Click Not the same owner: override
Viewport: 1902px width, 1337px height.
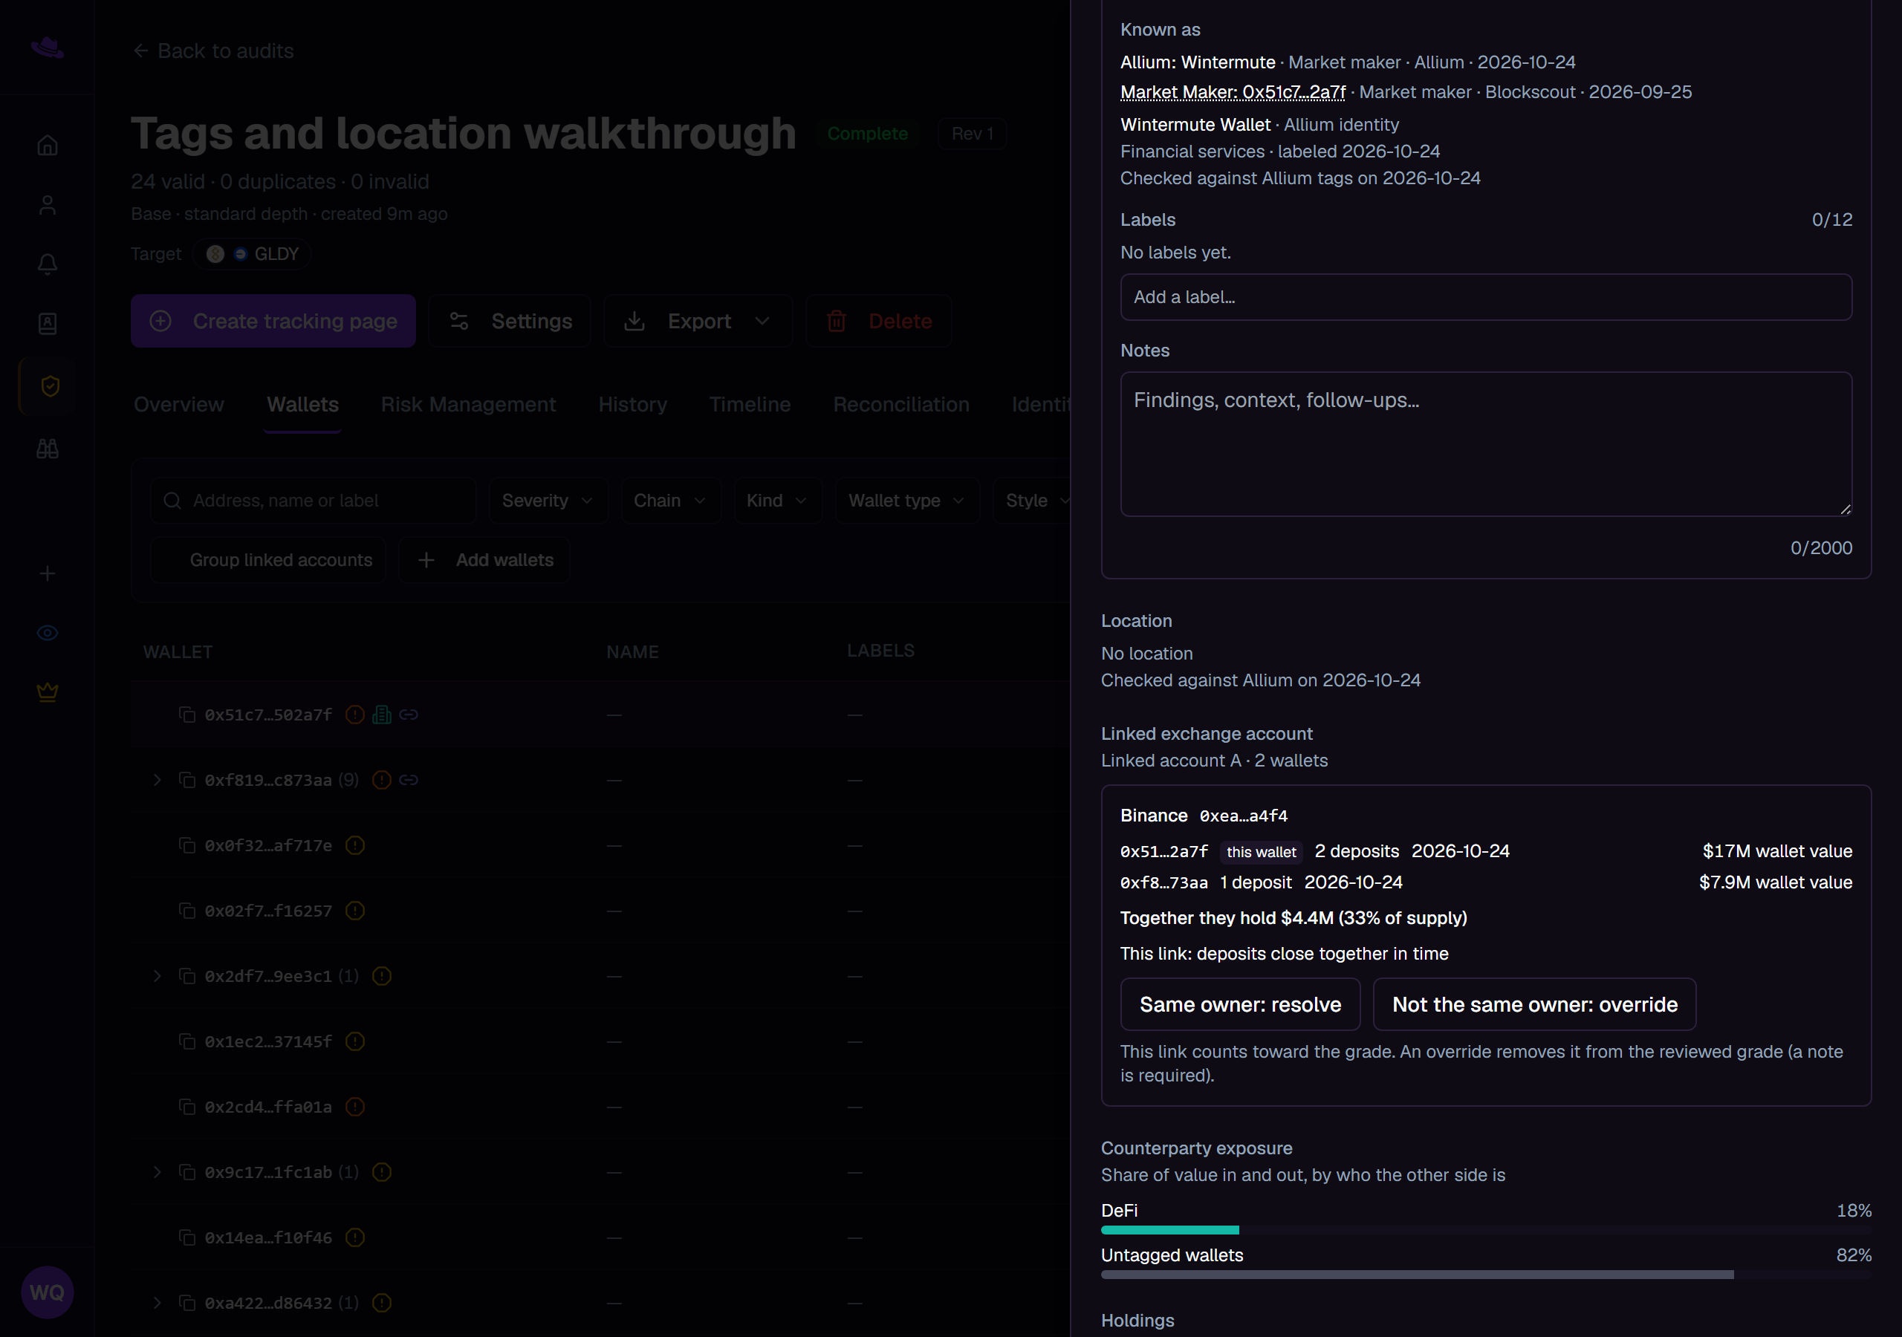(x=1534, y=1004)
